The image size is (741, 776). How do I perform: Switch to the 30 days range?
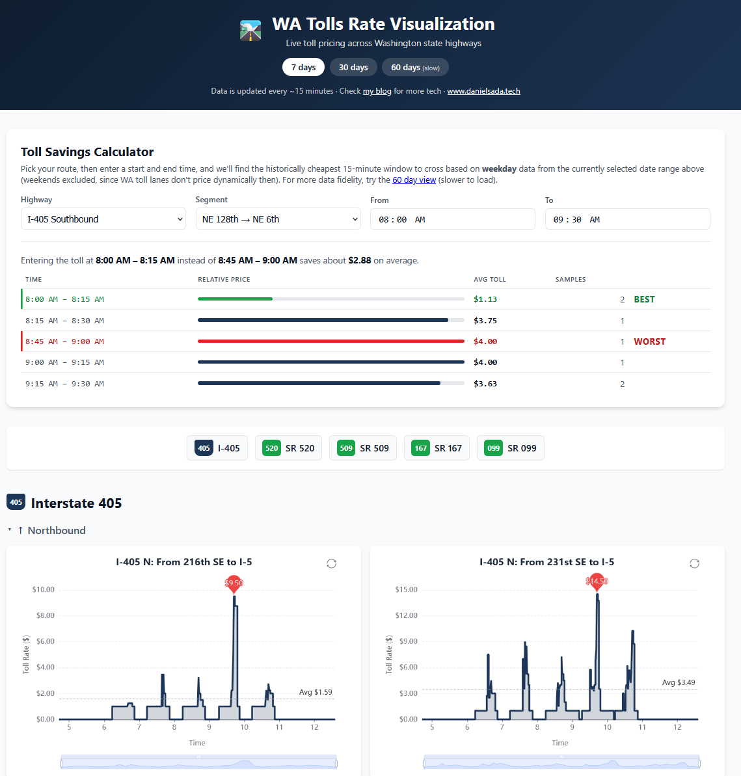[353, 67]
